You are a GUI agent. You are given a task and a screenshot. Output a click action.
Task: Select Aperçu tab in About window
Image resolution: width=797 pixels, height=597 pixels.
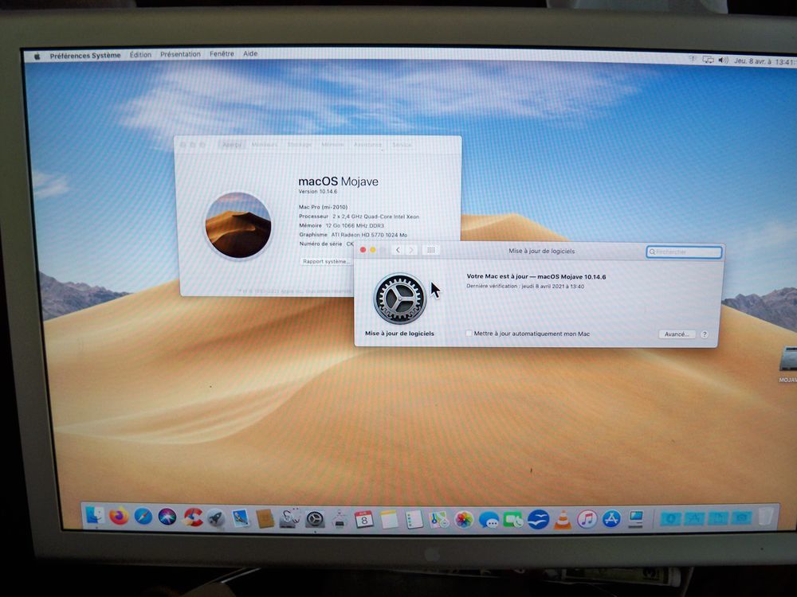pos(232,145)
